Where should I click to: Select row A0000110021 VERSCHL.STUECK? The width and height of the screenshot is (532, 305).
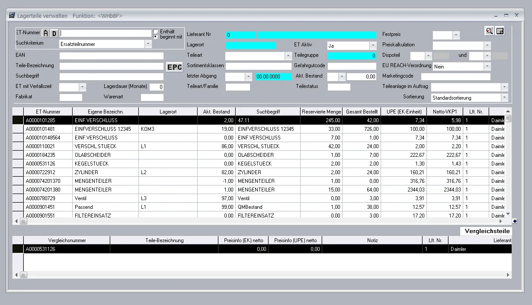point(259,146)
